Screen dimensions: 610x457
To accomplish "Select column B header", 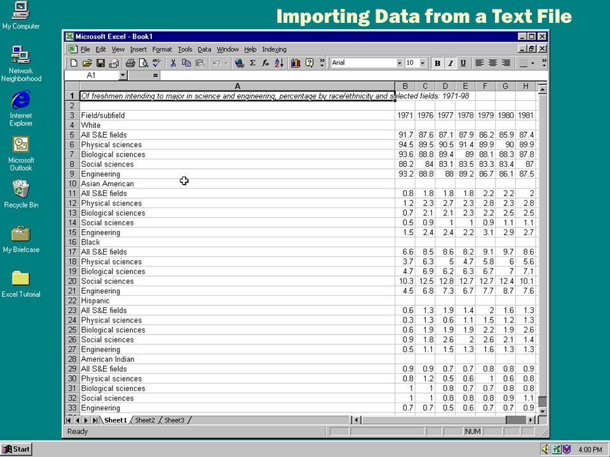I will 405,86.
